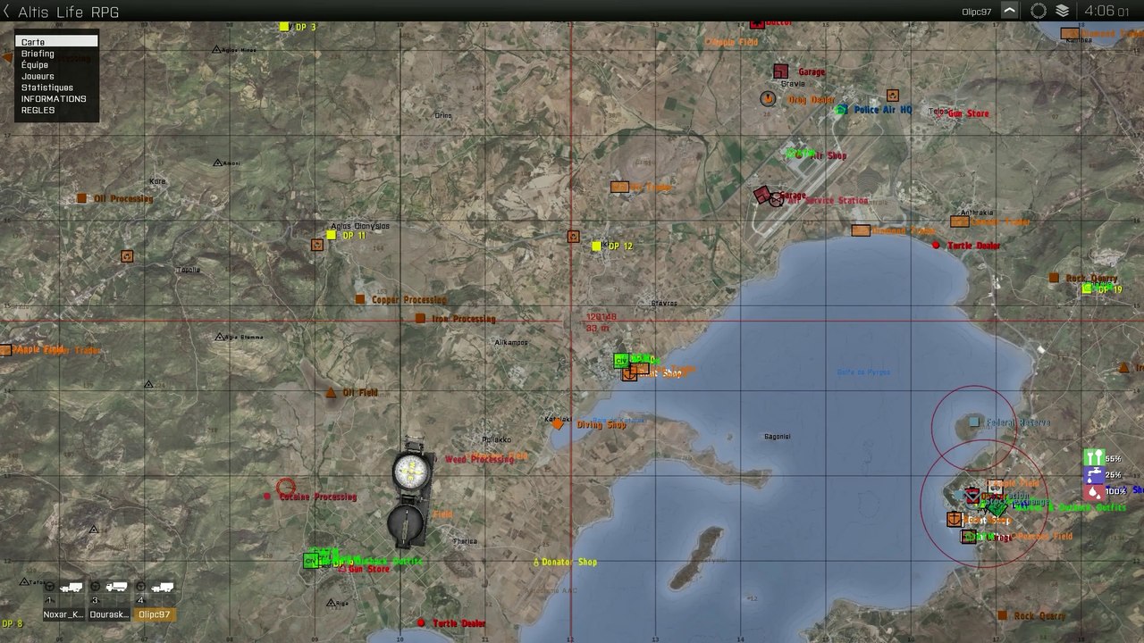Viewport: 1144px width, 643px height.
Task: Click the blood status icon showing 100%
Action: 1094,492
